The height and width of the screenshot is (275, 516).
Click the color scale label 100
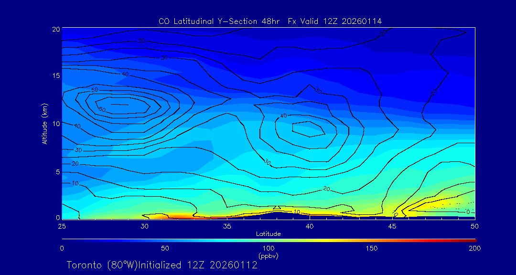click(269, 248)
